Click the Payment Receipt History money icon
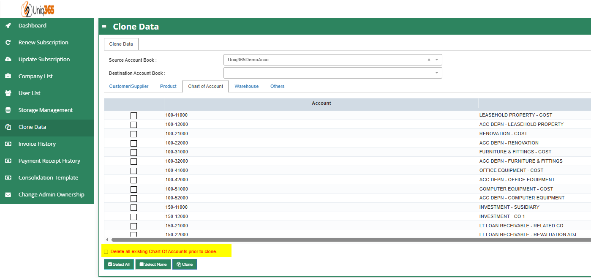Viewport: 591px width, 278px height. coord(8,161)
